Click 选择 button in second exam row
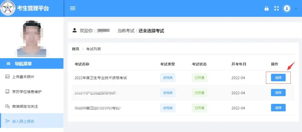302x132 pixels. click(278, 93)
